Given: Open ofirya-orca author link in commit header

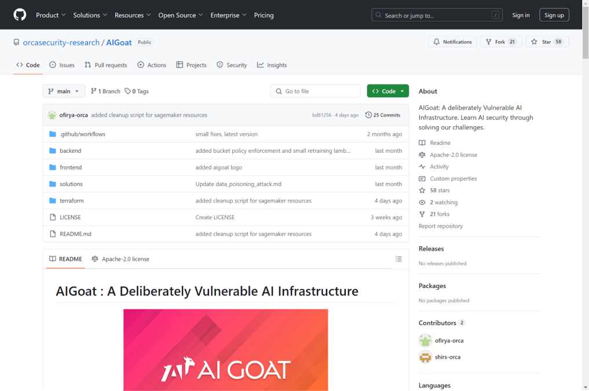Looking at the screenshot, I should [x=74, y=115].
